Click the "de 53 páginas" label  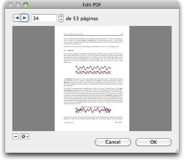pyautogui.click(x=82, y=18)
